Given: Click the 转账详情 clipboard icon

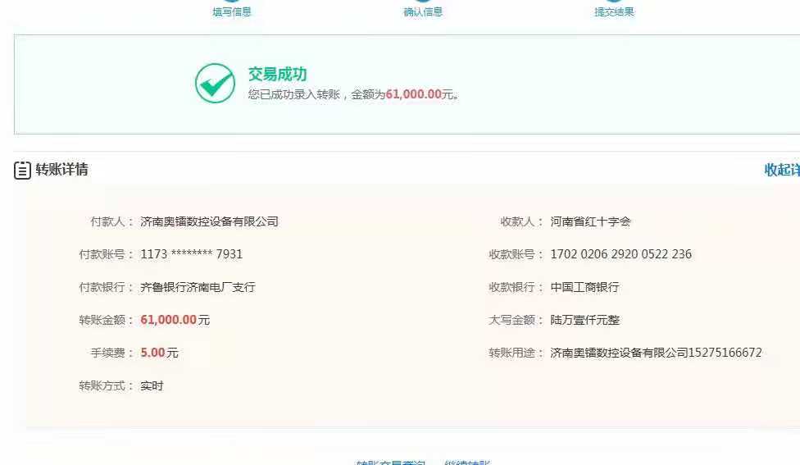Looking at the screenshot, I should click(22, 171).
